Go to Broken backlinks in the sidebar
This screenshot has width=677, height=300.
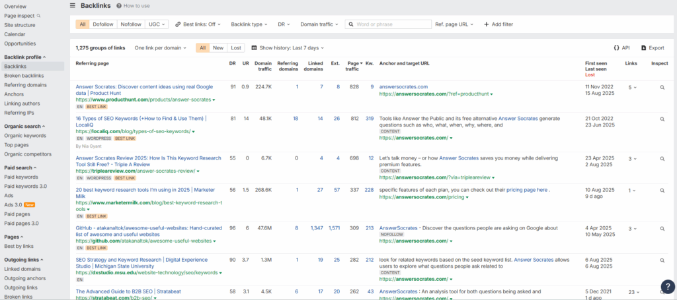(x=24, y=76)
